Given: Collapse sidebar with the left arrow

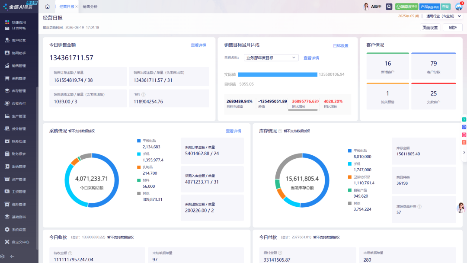Looking at the screenshot, I should [x=12, y=257].
